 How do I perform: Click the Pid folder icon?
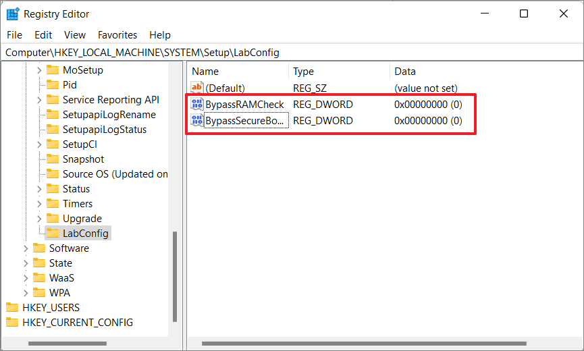(53, 85)
